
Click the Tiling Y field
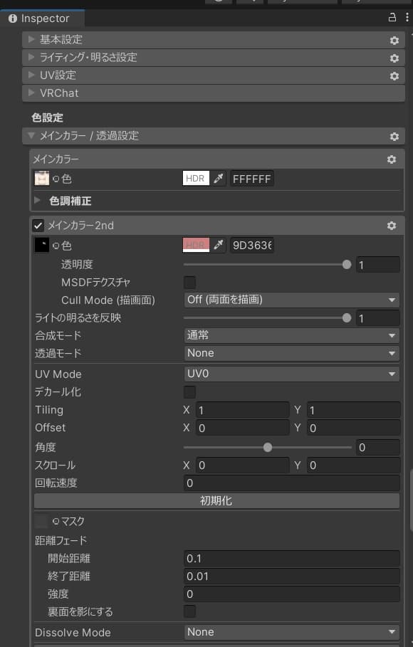(x=353, y=410)
